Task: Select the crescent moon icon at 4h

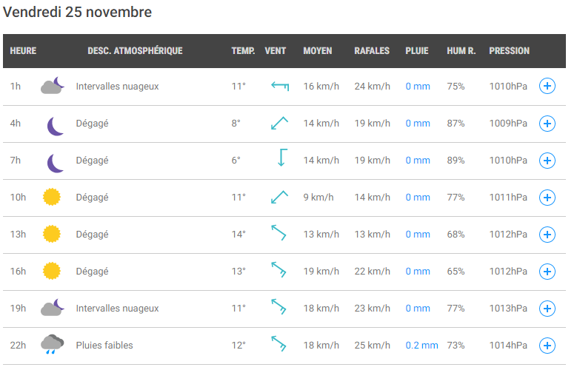Action: (x=56, y=126)
